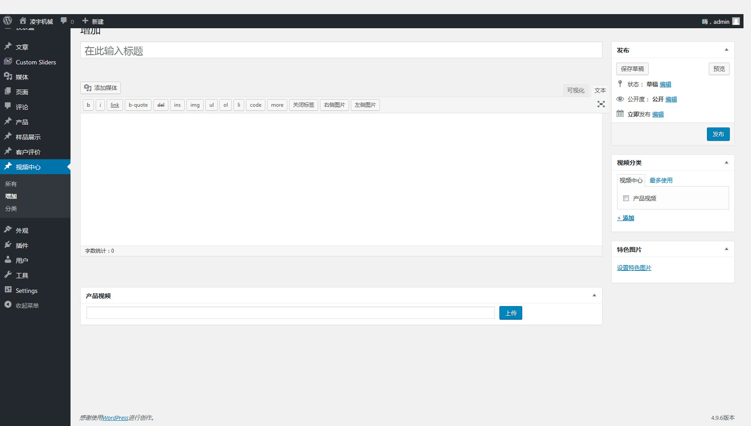Screen dimensions: 751x426
Task: Insert bold tag with b button
Action: click(x=88, y=105)
